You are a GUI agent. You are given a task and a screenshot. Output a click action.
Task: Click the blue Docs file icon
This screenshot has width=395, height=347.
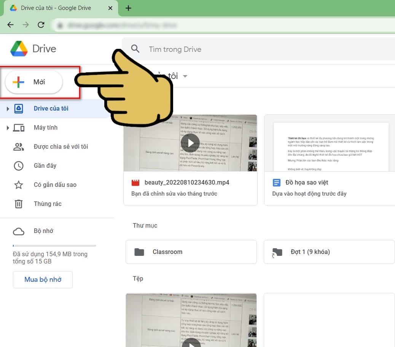276,182
